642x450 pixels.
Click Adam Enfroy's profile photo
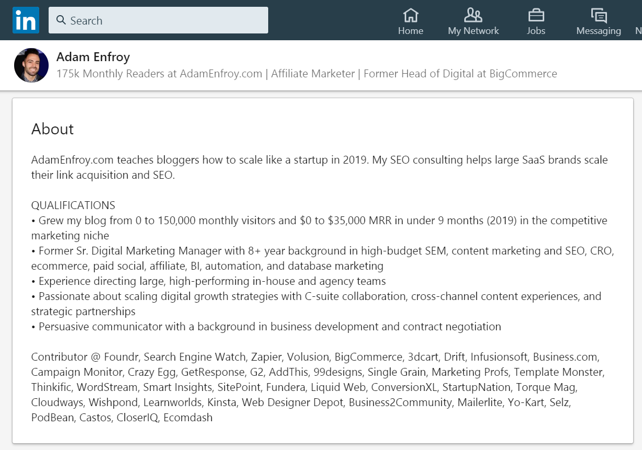pos(31,65)
